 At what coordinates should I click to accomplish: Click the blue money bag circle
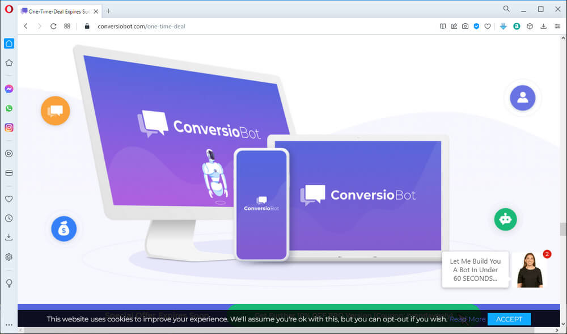(64, 229)
